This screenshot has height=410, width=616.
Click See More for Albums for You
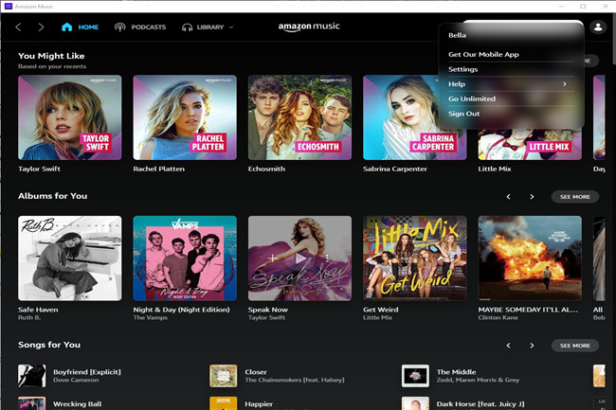575,197
